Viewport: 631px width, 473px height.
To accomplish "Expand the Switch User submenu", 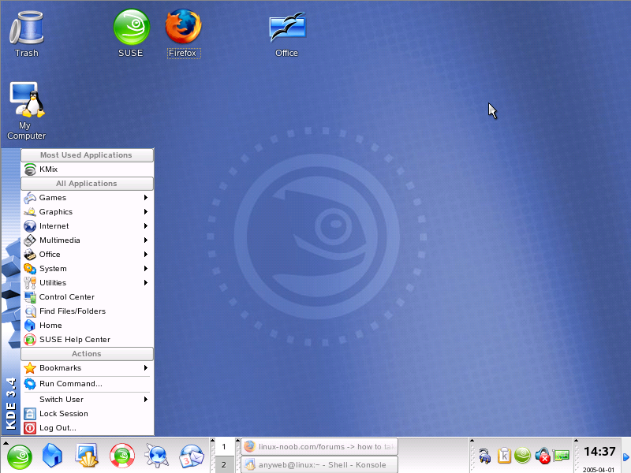I will point(88,400).
